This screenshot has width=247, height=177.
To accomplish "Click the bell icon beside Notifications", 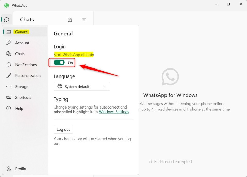I will click(9, 65).
